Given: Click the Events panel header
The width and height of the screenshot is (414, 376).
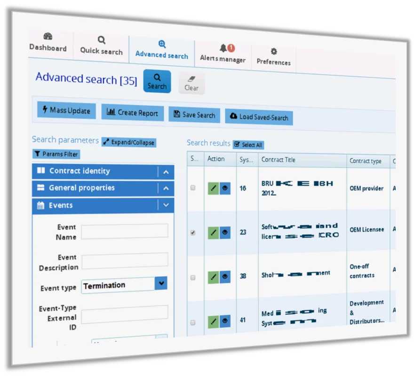Looking at the screenshot, I should tap(103, 205).
